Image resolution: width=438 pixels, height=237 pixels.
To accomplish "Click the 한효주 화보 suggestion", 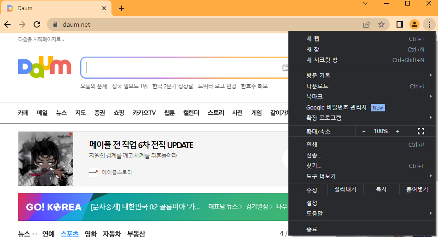I will pyautogui.click(x=255, y=86).
